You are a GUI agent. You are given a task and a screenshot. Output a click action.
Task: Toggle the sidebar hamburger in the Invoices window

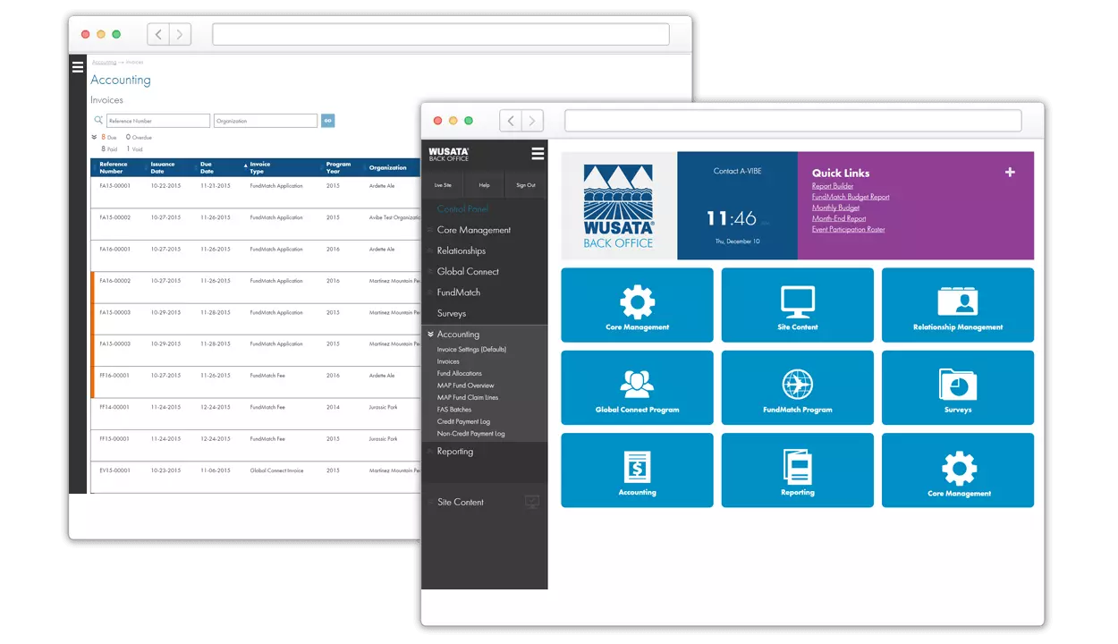78,67
